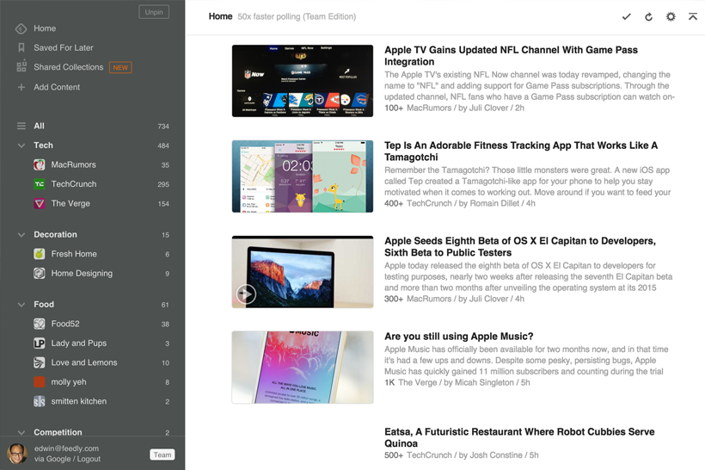Click the TechCrunch feed icon
Viewport: 705px width, 470px height.
[39, 184]
